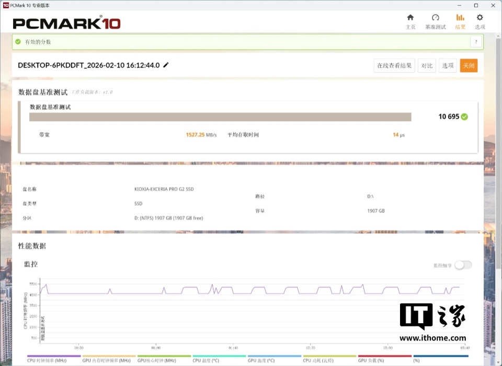Click the capacity value 1907 GB
The height and width of the screenshot is (366, 502).
coord(376,210)
